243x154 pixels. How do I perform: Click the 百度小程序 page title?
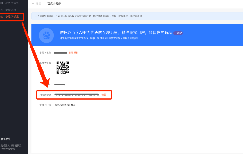(54, 3)
